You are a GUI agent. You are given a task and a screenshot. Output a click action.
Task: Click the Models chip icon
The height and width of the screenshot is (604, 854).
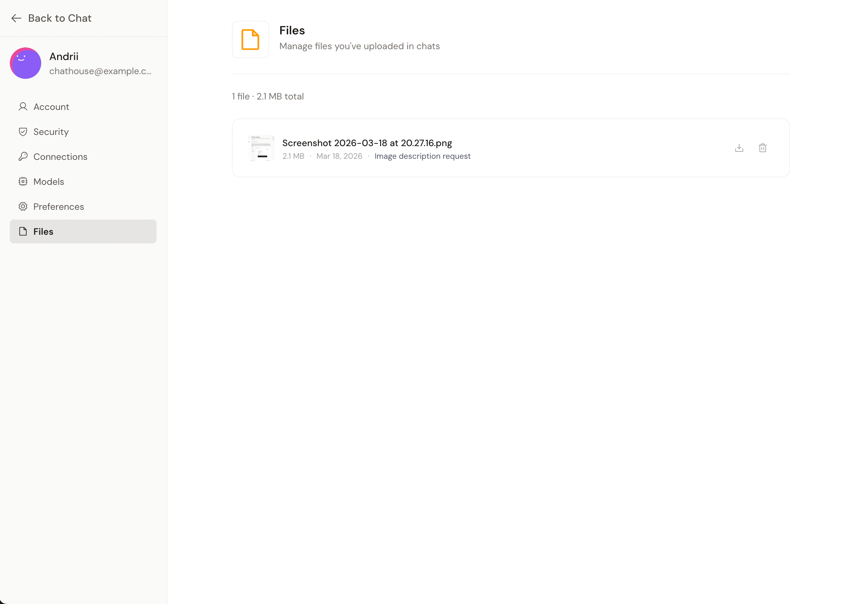click(23, 182)
